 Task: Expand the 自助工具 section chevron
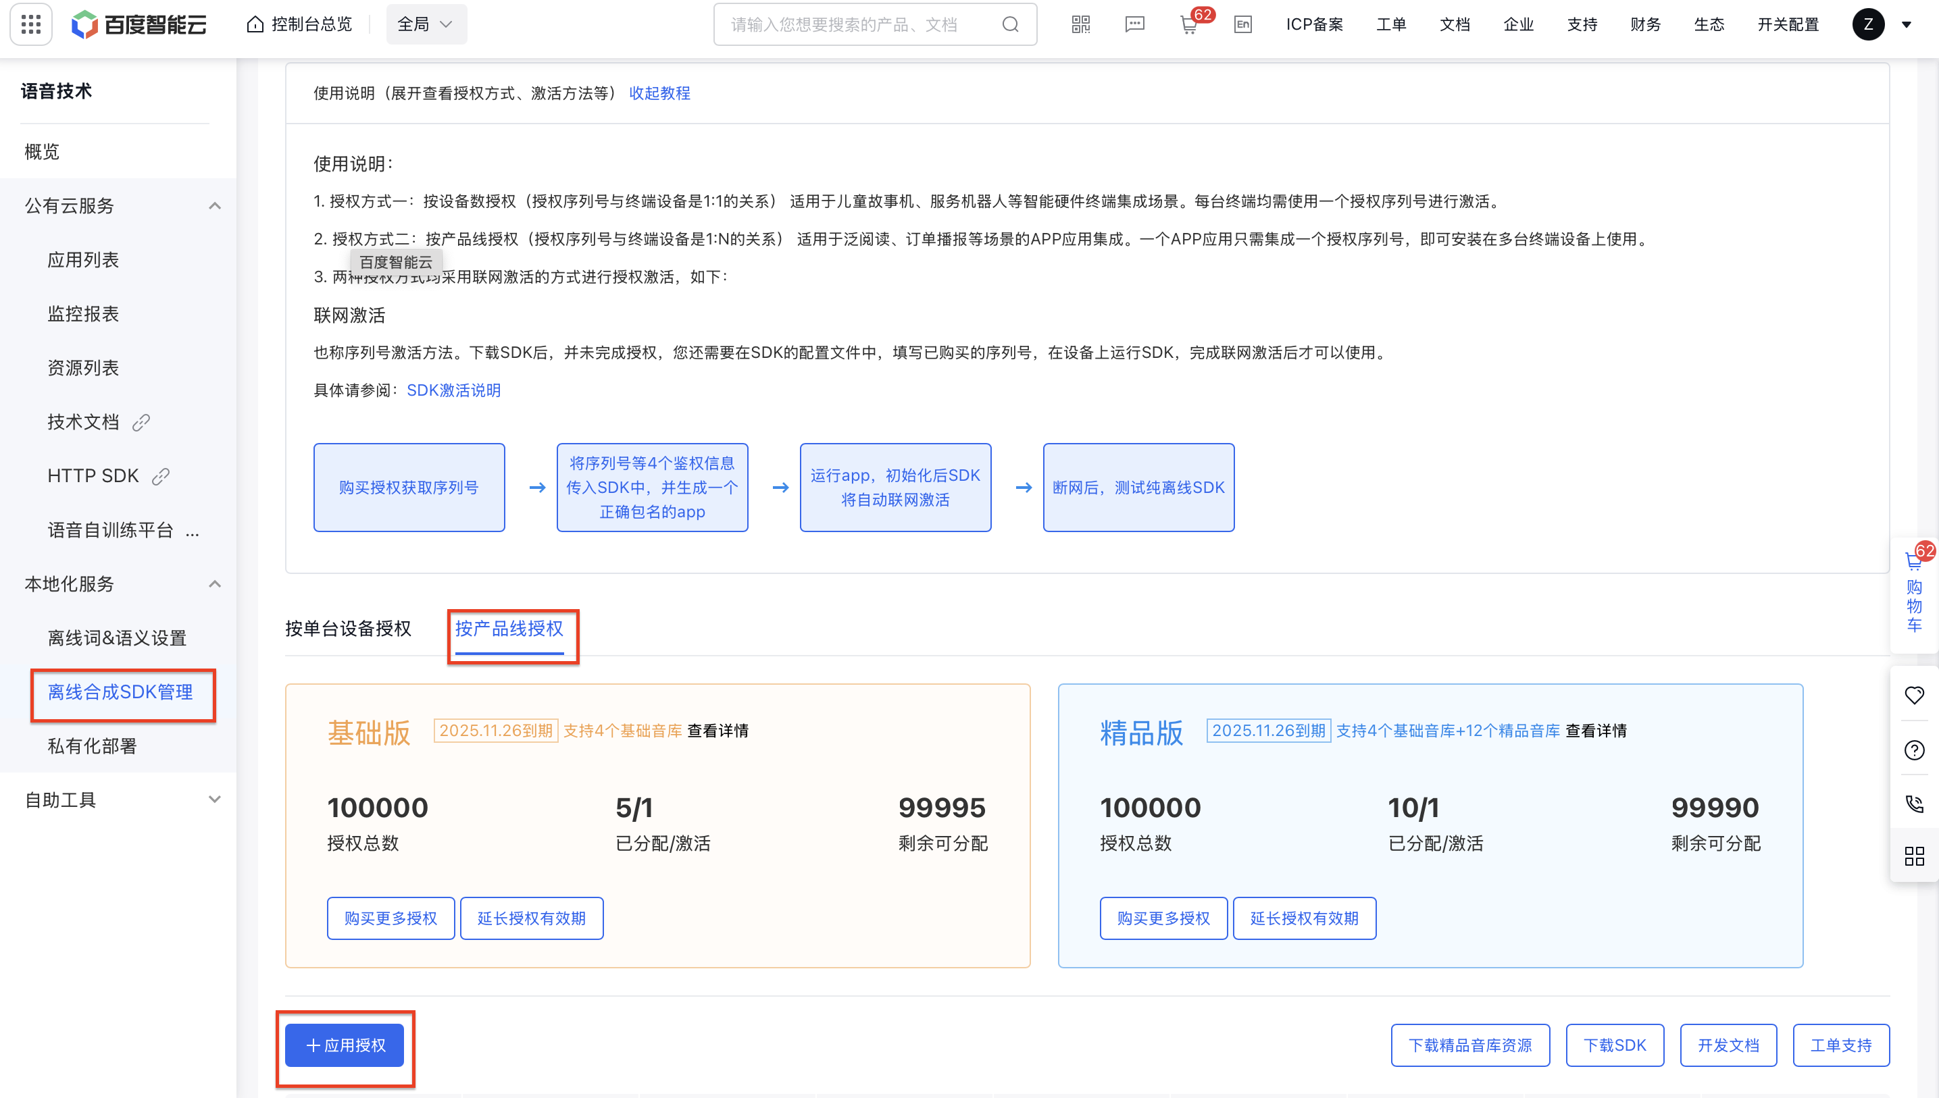click(215, 800)
